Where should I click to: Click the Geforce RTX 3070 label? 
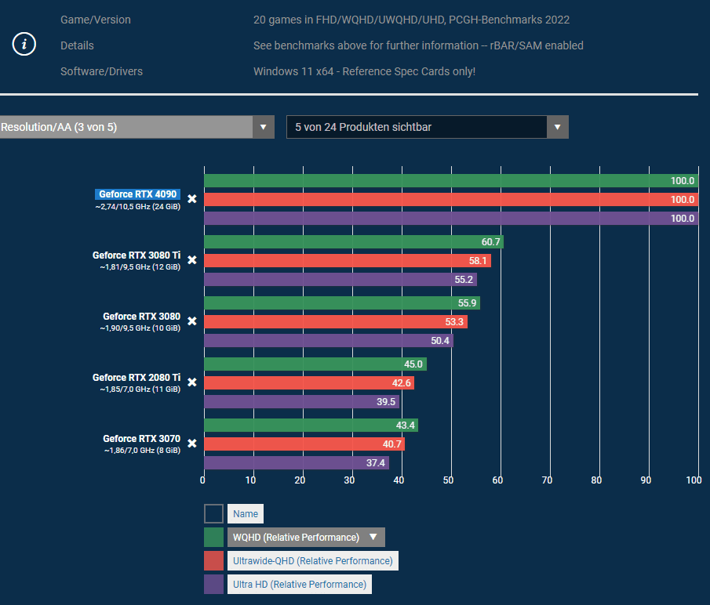pos(141,438)
